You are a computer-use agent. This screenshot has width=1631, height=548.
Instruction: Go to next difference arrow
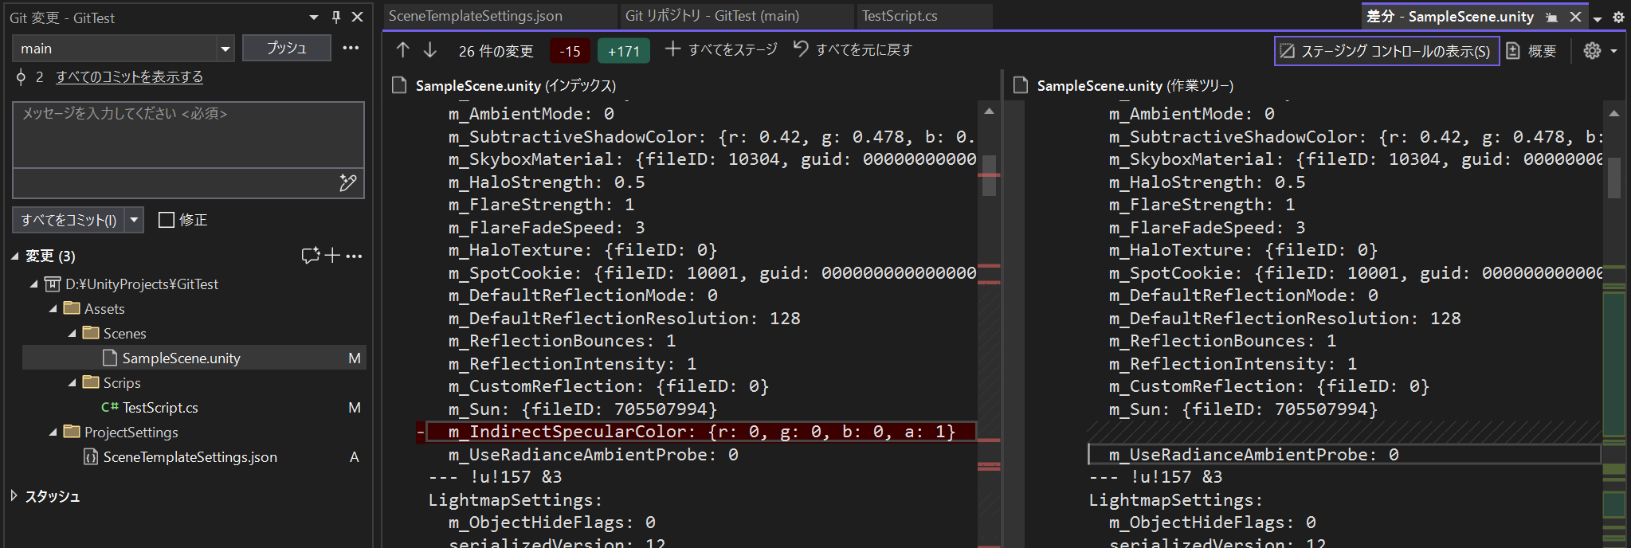point(430,50)
